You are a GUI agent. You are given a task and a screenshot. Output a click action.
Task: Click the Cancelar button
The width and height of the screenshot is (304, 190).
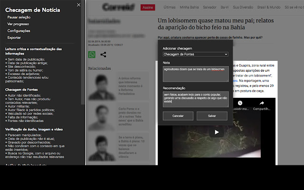(x=178, y=116)
